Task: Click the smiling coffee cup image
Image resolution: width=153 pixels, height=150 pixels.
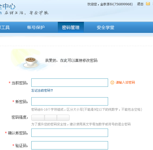Action: point(31,62)
